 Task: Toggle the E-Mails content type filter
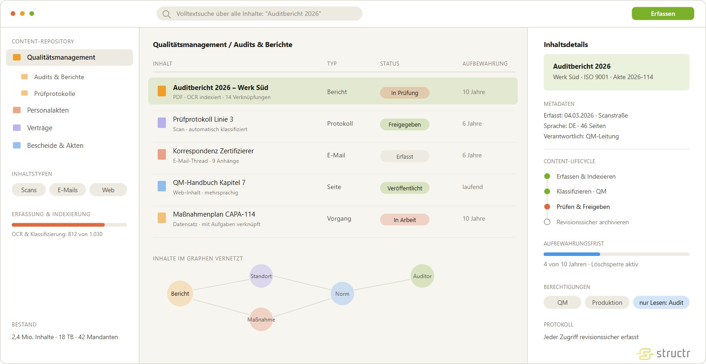point(68,190)
